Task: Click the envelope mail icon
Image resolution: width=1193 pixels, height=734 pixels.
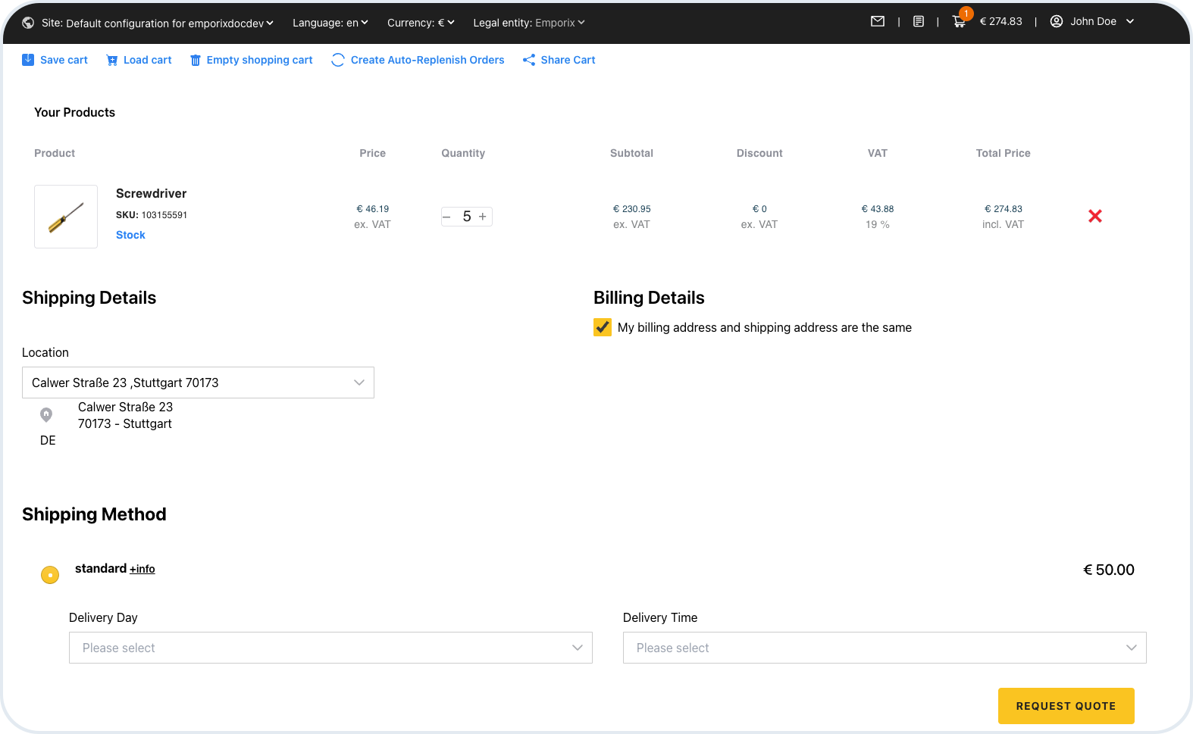Action: pos(878,22)
